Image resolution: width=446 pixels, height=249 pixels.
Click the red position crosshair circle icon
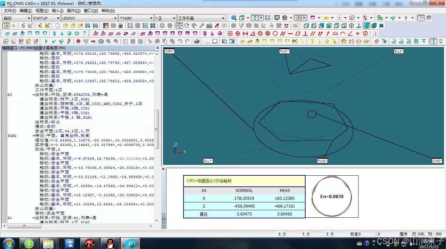click(238, 33)
